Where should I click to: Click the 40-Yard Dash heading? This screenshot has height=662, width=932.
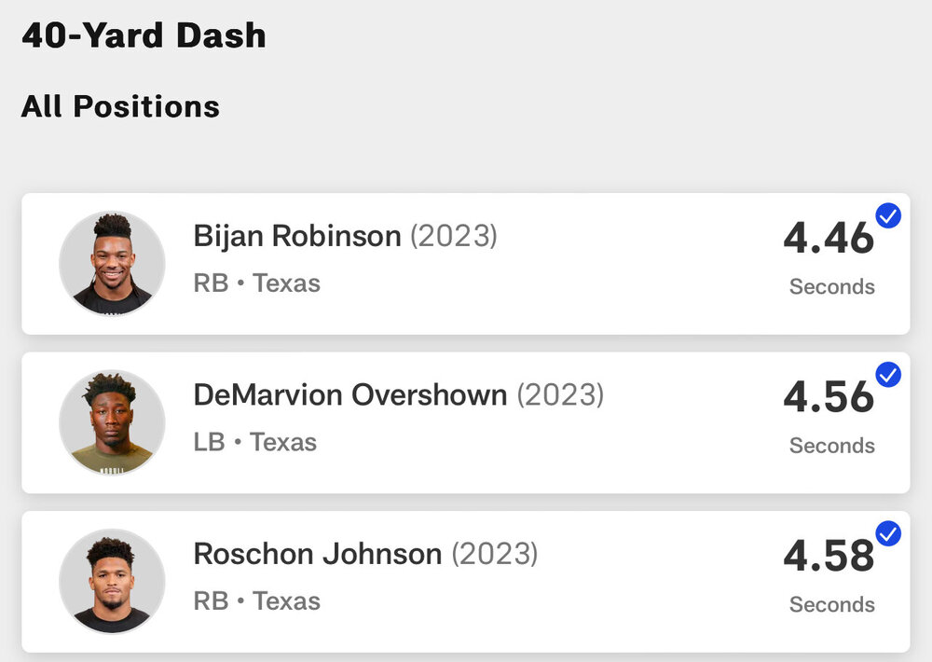[x=144, y=35]
